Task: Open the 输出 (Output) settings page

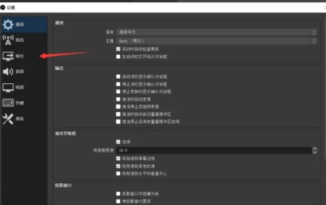Action: 24,56
